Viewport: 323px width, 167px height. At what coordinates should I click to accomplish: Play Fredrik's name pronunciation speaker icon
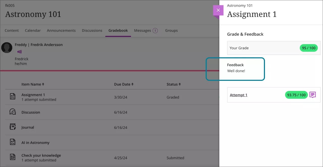click(x=19, y=52)
